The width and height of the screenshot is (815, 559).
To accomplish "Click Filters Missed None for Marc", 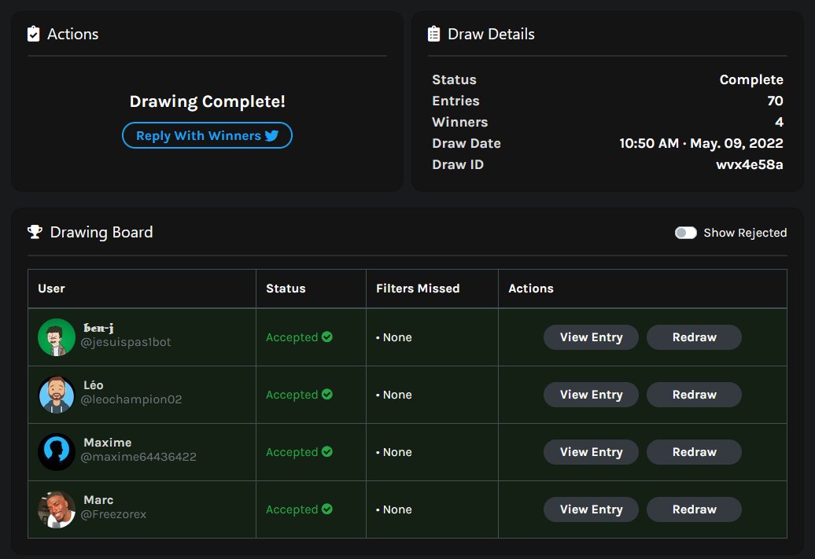I will (x=394, y=509).
